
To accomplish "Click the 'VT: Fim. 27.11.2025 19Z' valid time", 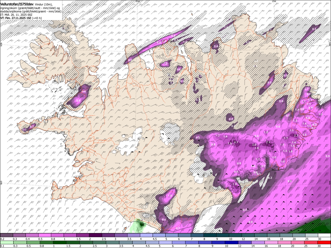I will pos(16,18).
